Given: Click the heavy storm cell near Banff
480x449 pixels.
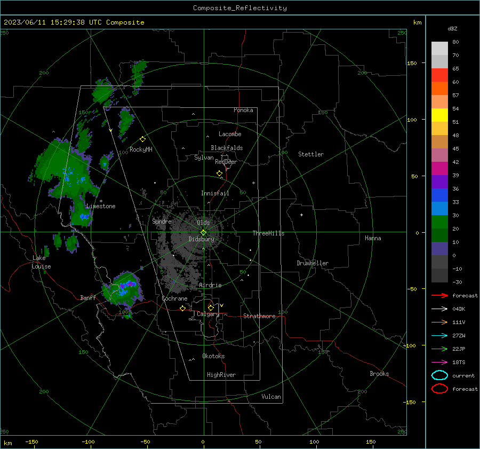Looking at the screenshot, I should click(x=123, y=289).
